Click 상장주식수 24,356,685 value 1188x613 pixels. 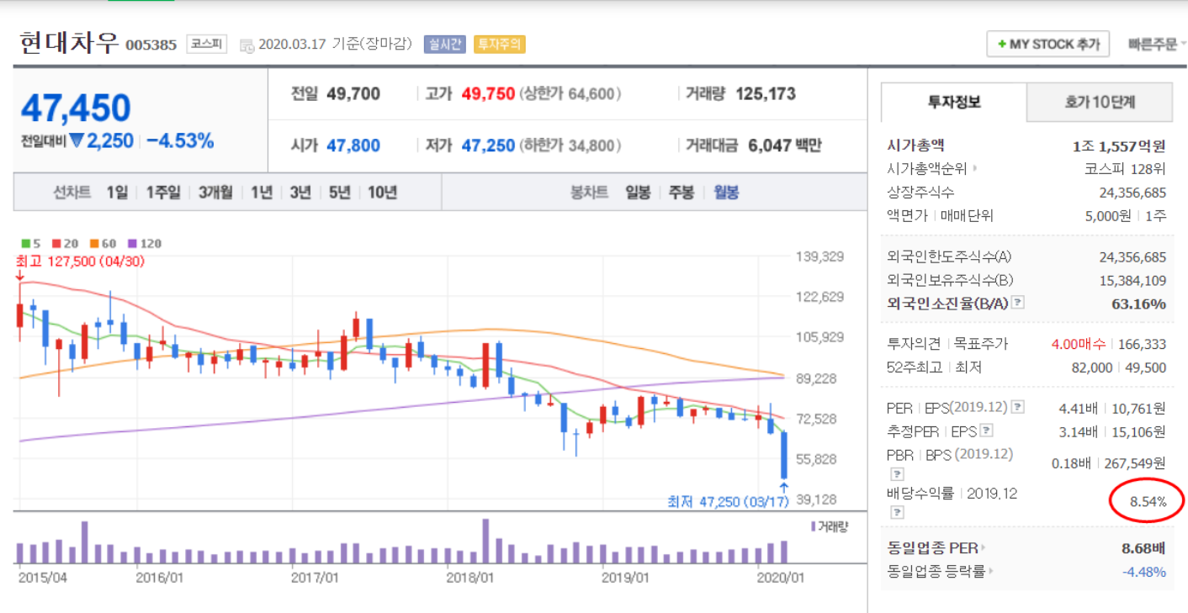pyautogui.click(x=1132, y=193)
